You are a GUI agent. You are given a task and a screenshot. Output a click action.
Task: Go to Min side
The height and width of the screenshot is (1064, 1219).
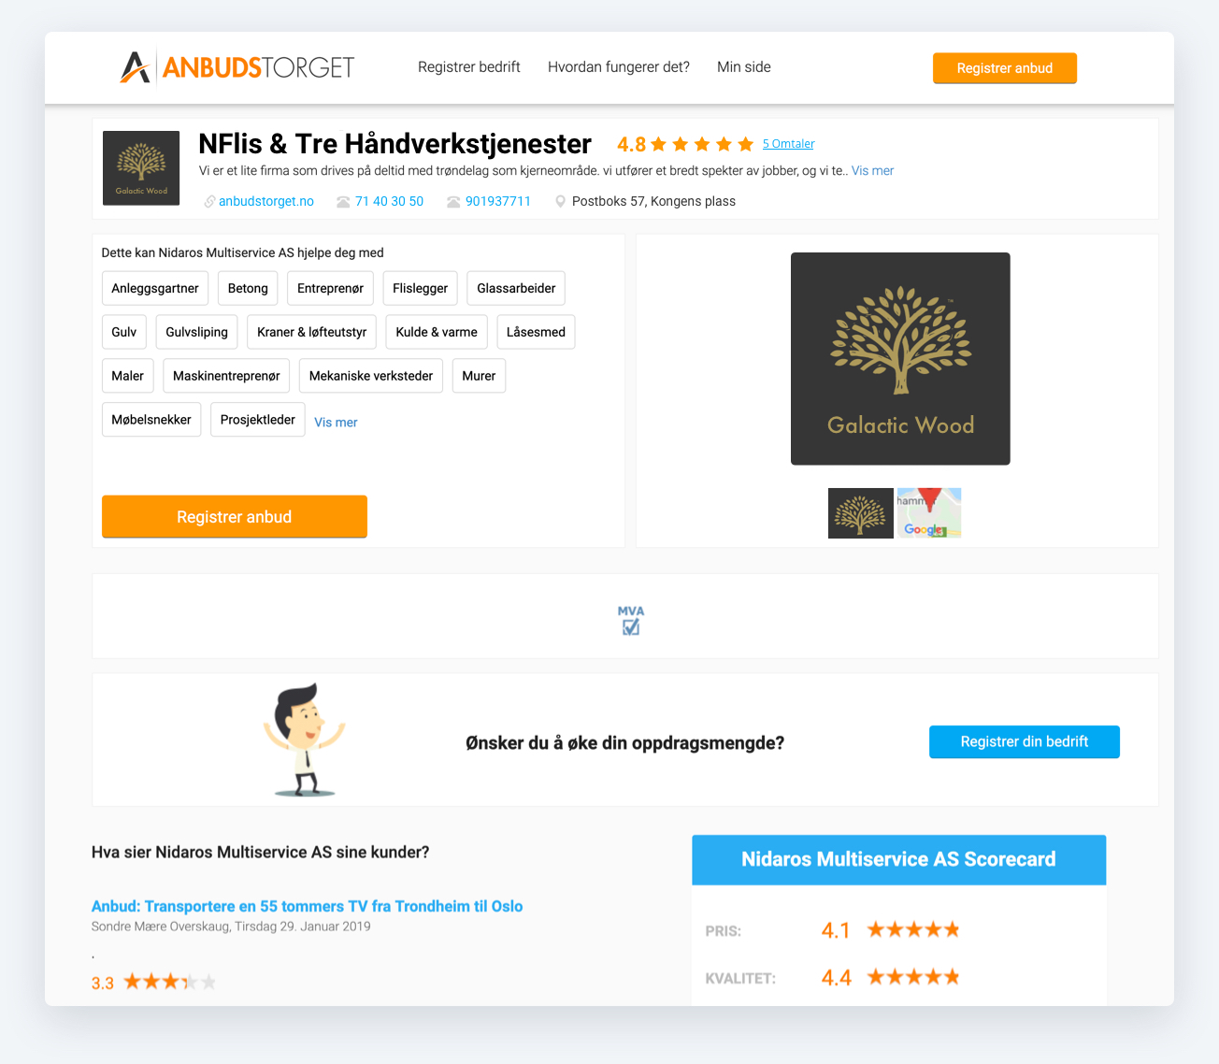tap(744, 67)
